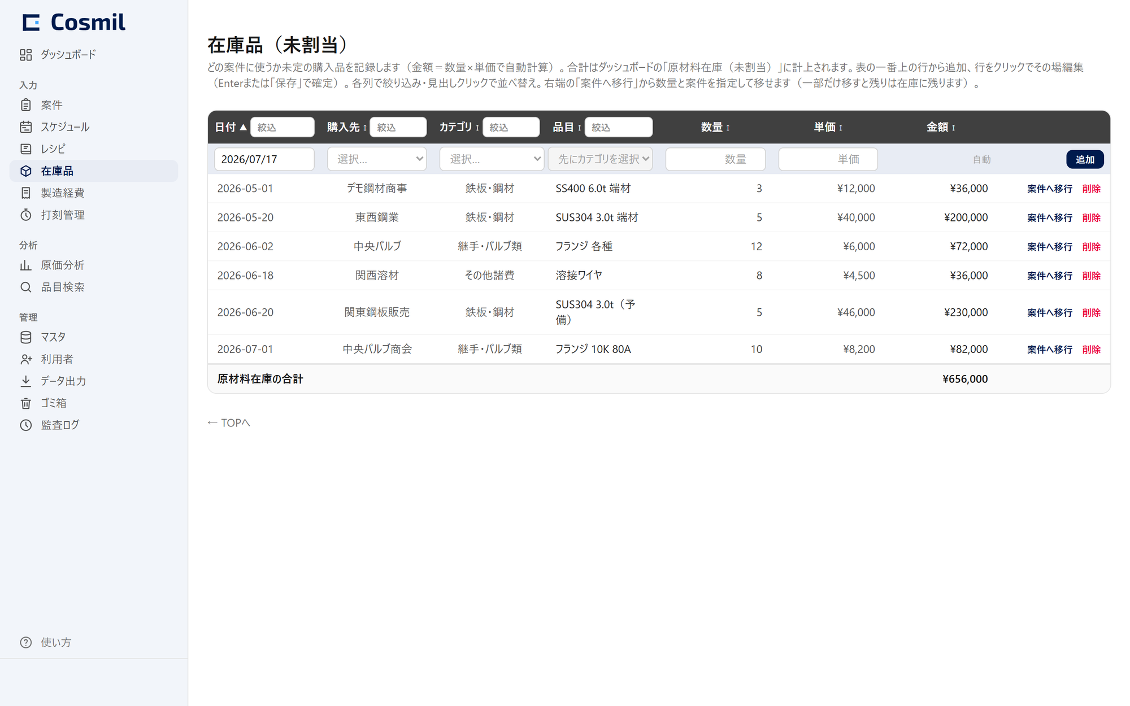Viewport: 1130px width, 706px height.
Task: Click the Cosmil logo icon
Action: click(31, 23)
